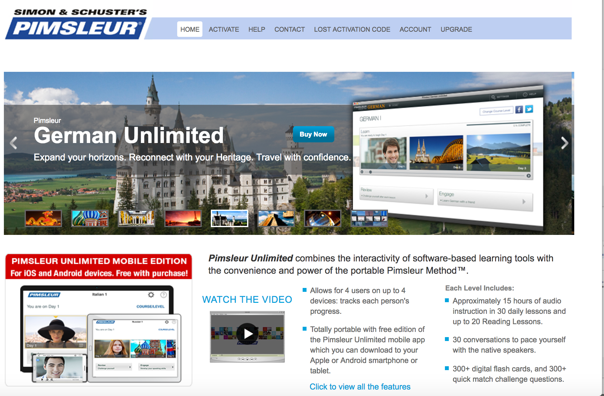
Task: Select the collage slide thumbnail
Action: [369, 218]
